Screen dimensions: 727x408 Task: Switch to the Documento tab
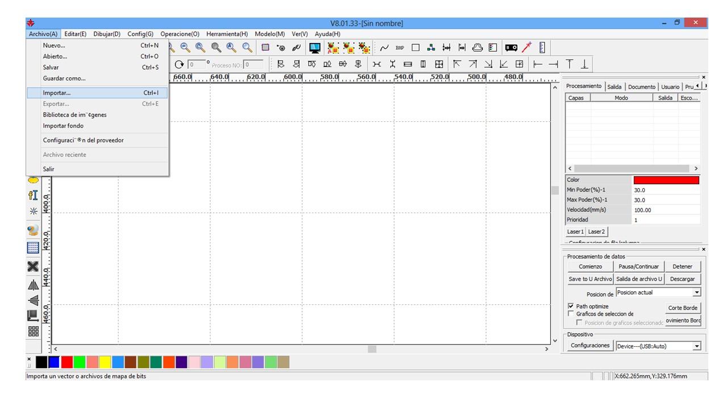click(x=642, y=87)
